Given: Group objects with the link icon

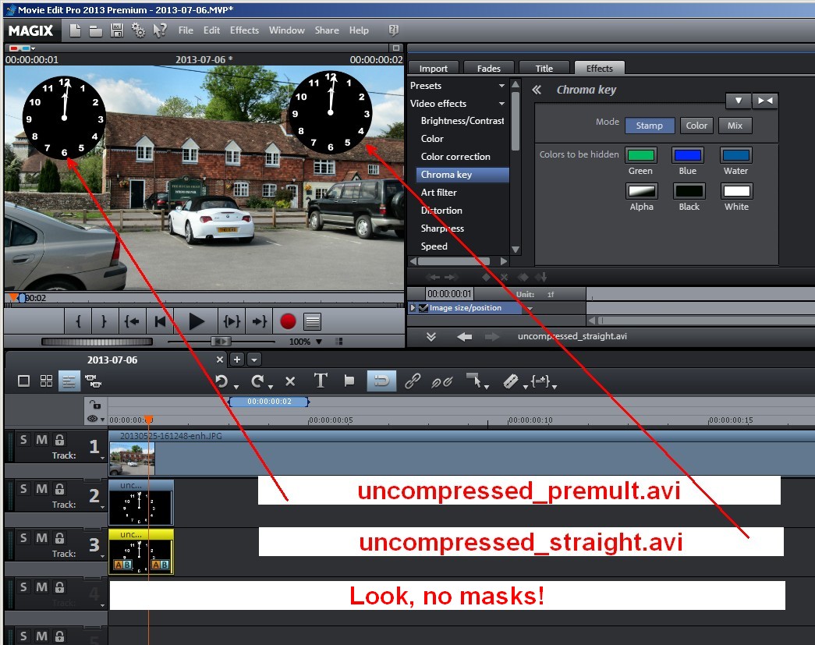Looking at the screenshot, I should [413, 381].
